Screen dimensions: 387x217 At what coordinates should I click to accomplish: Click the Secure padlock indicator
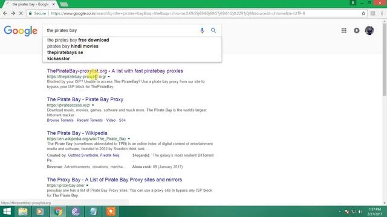(37, 13)
